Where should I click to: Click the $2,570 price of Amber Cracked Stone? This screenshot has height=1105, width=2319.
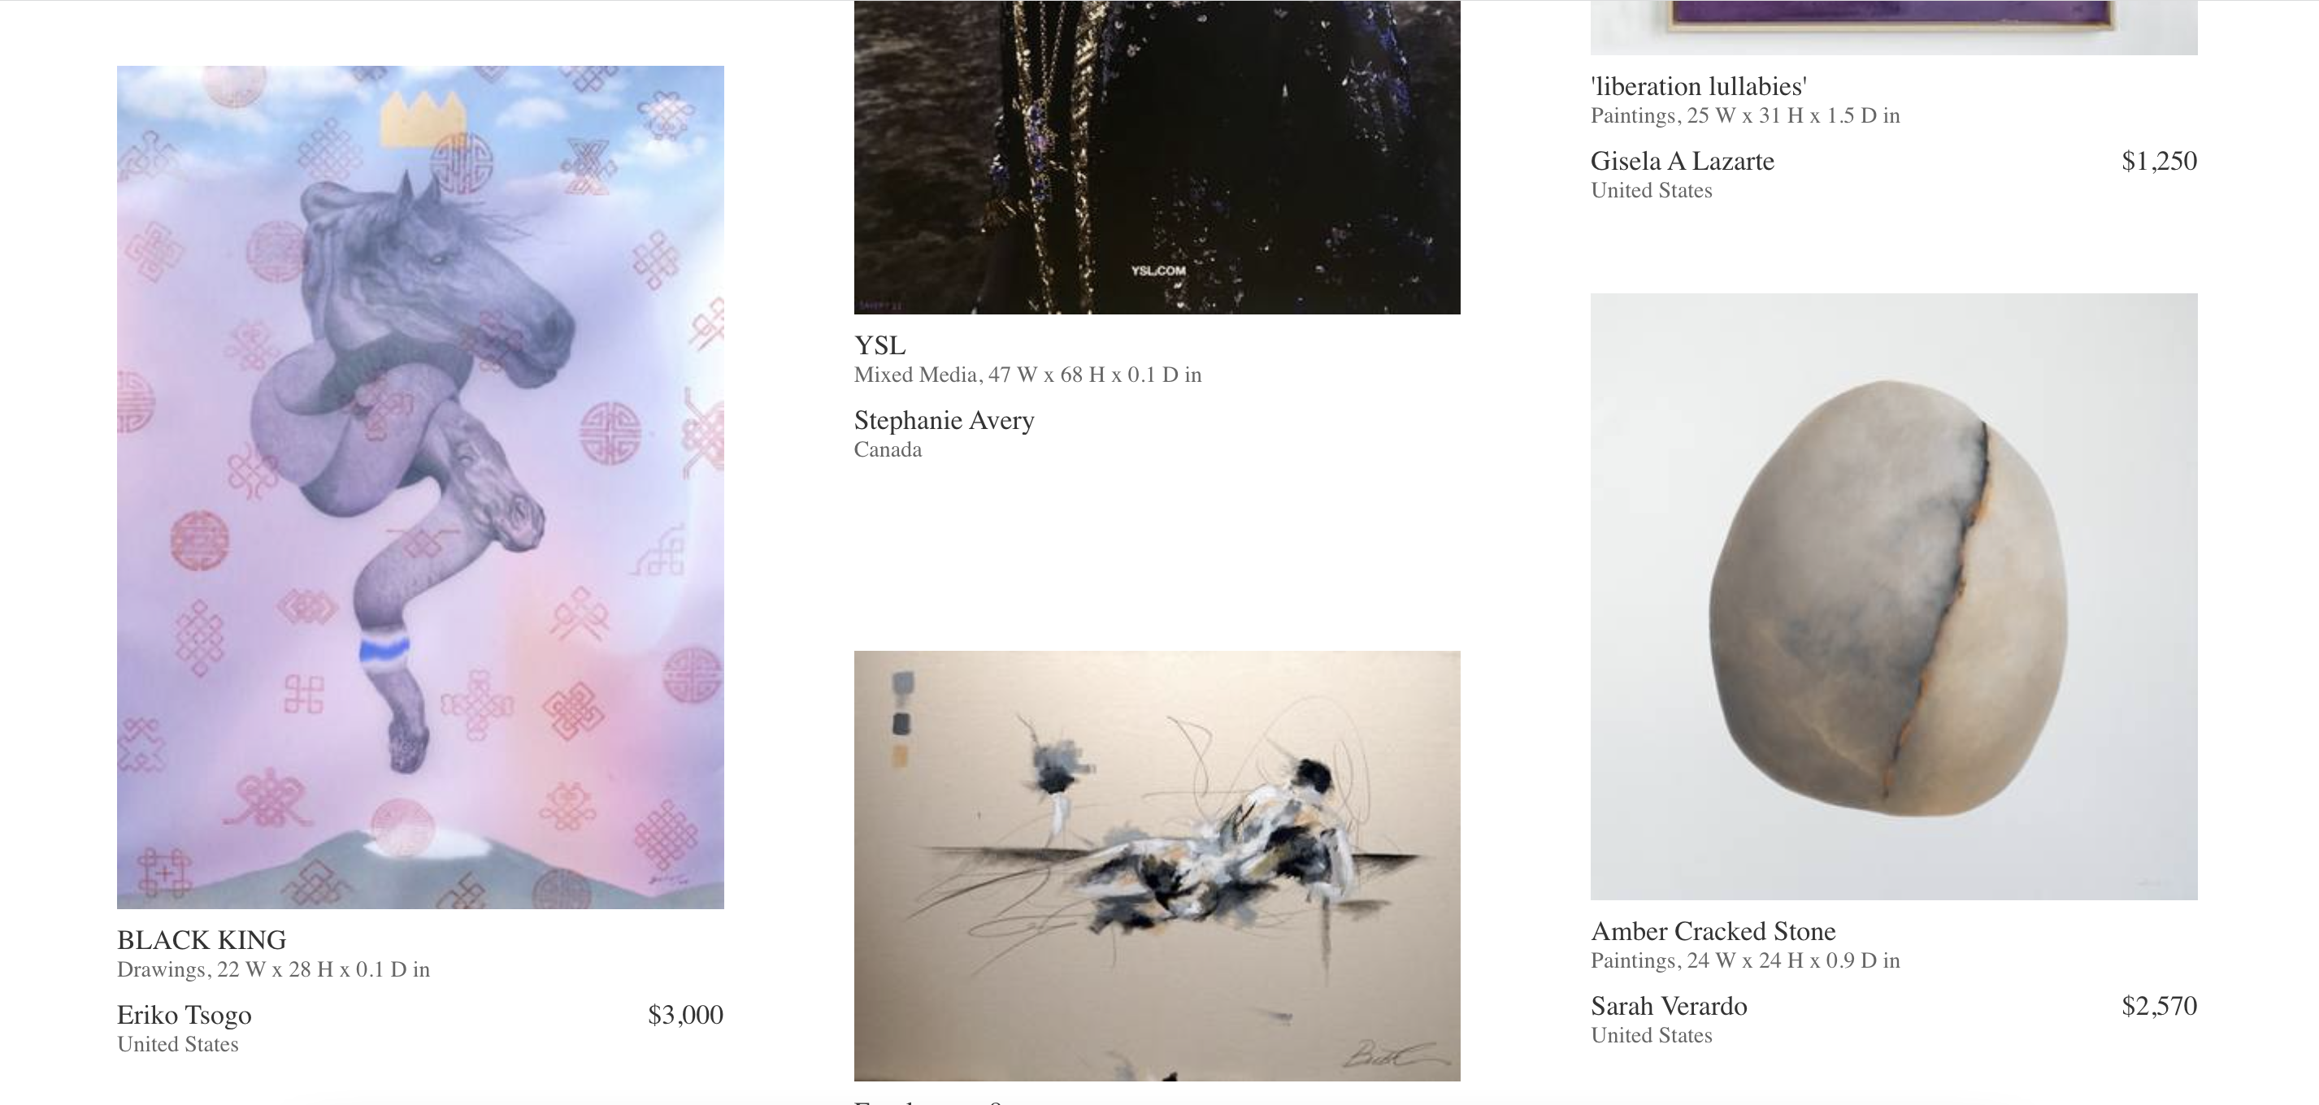tap(2160, 1006)
